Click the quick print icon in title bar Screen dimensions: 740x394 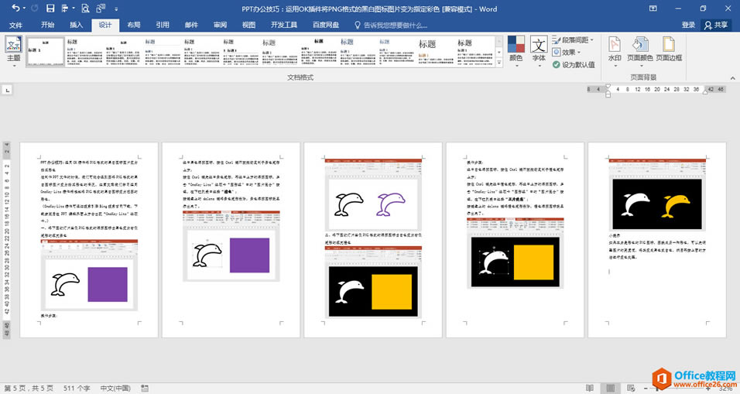pos(65,8)
